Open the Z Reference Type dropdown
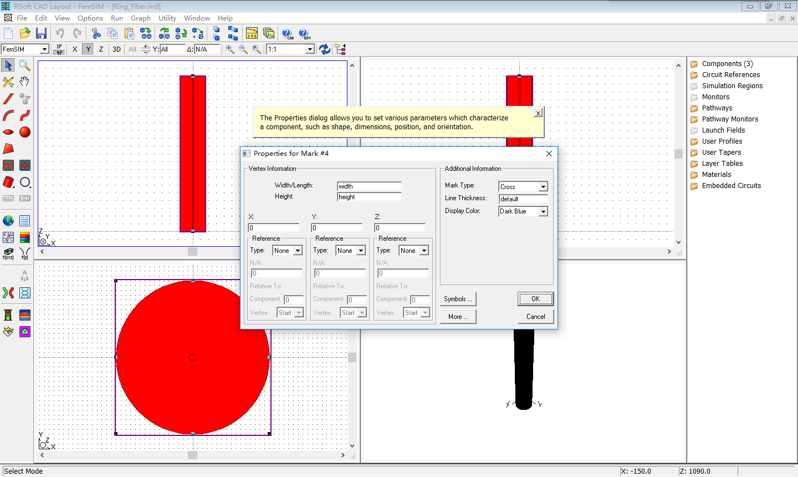The height and width of the screenshot is (477, 798). pyautogui.click(x=424, y=251)
